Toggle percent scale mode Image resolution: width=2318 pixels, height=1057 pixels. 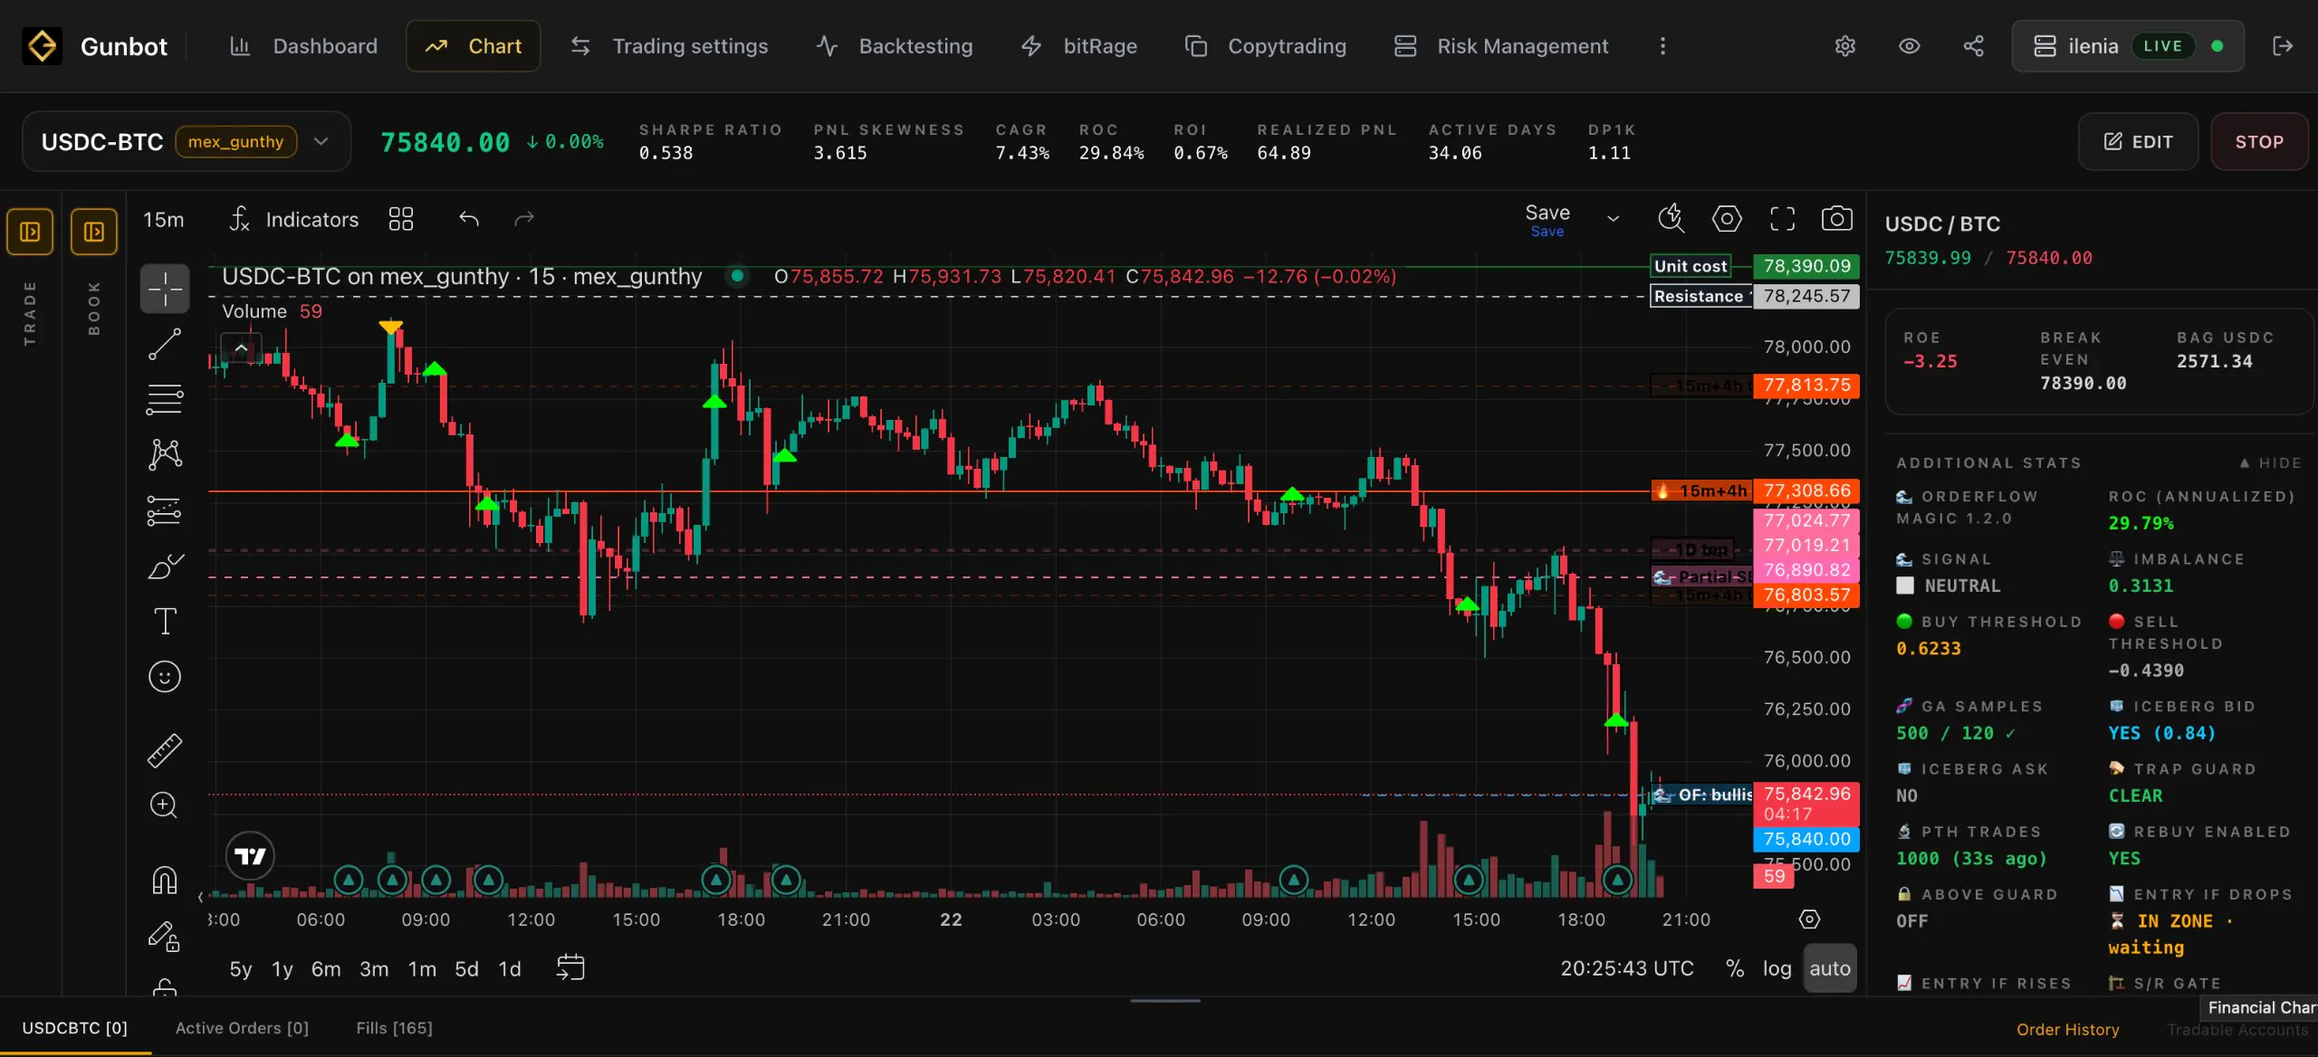1735,968
